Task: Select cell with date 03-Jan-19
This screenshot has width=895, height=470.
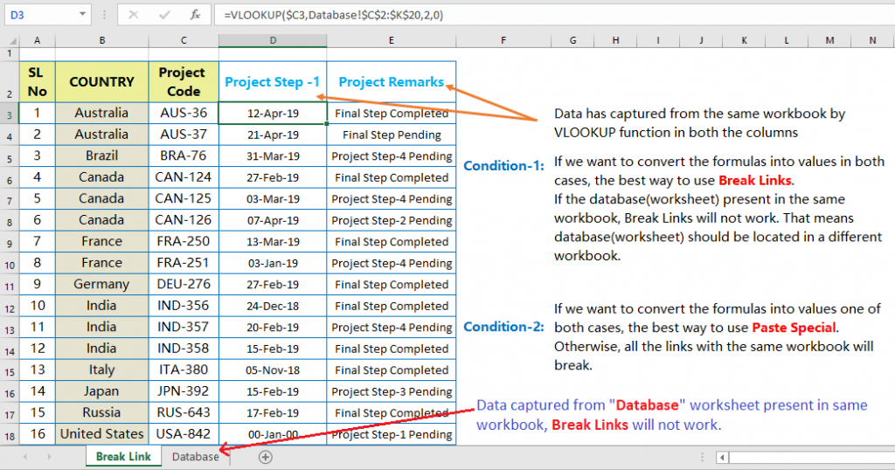Action: [273, 263]
